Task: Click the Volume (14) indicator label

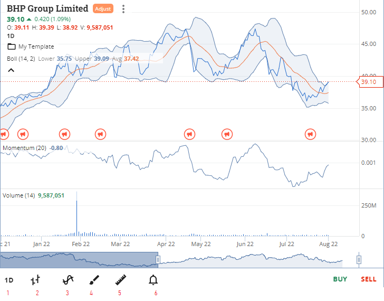Action: click(x=18, y=195)
